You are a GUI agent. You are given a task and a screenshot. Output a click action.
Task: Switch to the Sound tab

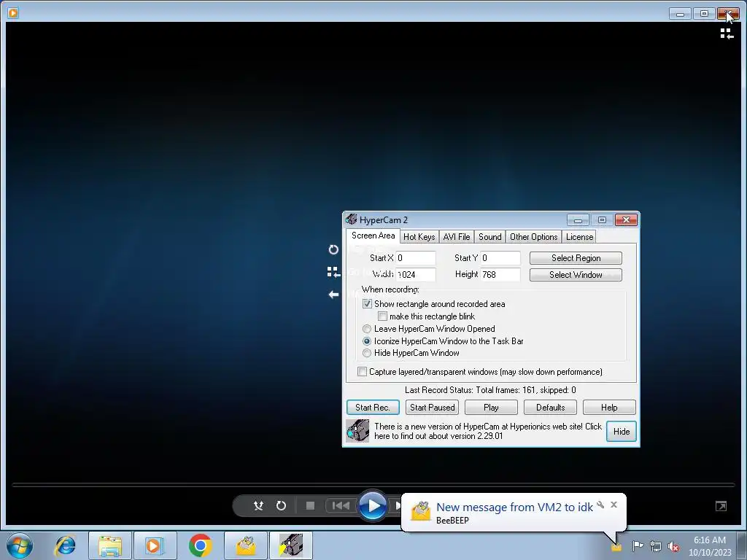(x=489, y=237)
